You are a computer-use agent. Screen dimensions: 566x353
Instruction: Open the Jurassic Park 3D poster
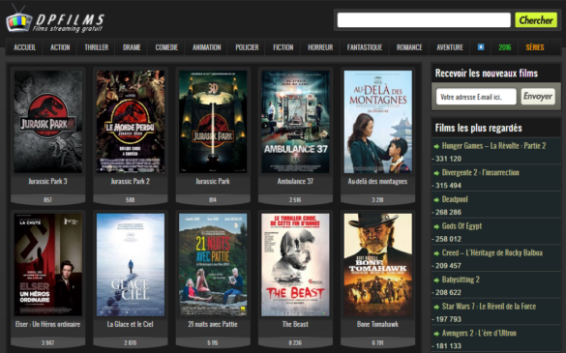[x=213, y=122]
